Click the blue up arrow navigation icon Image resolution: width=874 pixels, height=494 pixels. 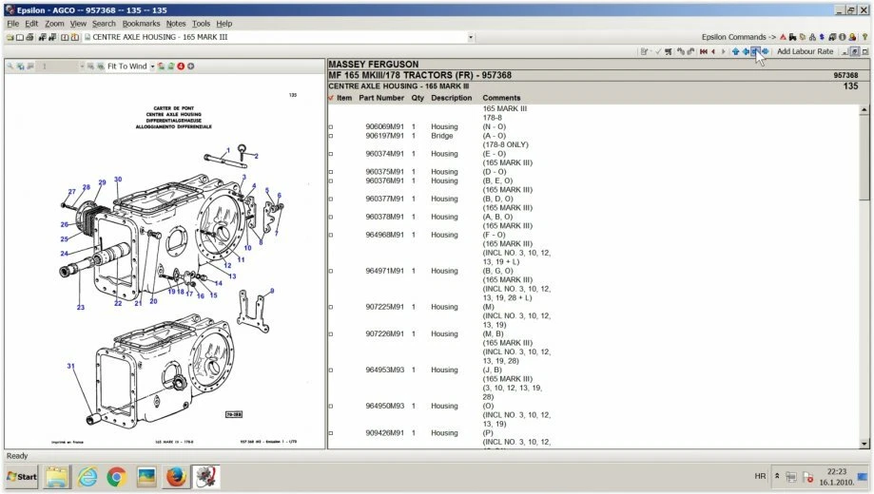[x=736, y=51]
